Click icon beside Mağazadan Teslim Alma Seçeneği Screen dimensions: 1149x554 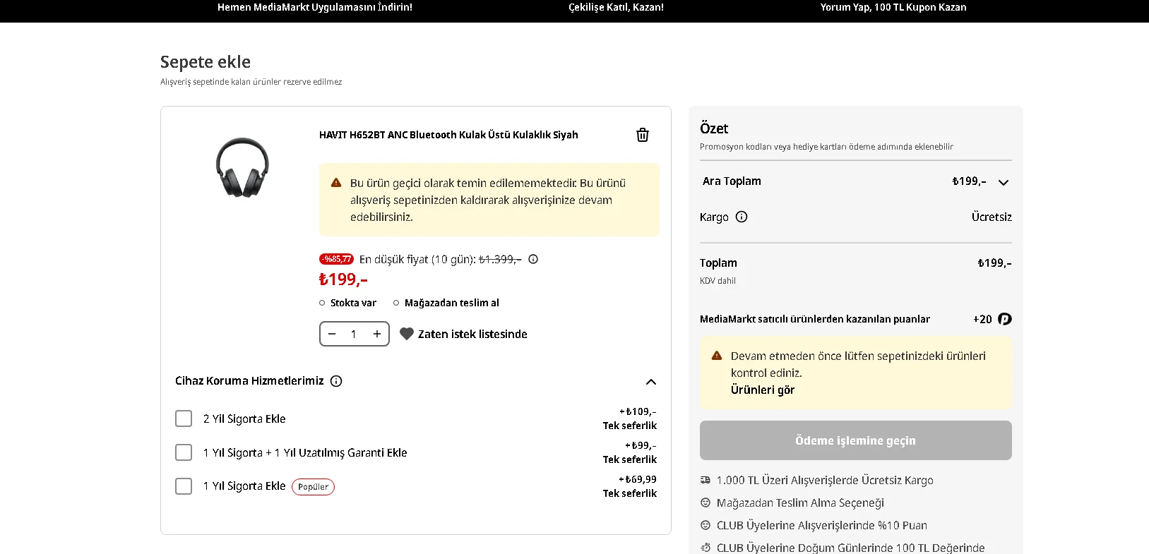click(705, 502)
